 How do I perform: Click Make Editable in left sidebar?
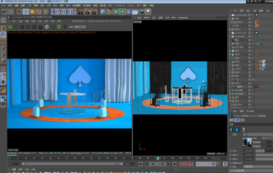(3, 20)
